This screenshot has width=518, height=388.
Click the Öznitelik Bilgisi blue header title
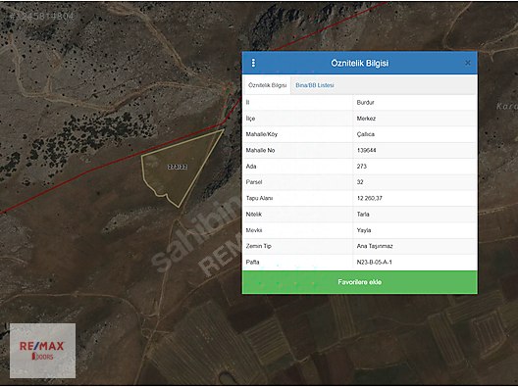coord(359,63)
